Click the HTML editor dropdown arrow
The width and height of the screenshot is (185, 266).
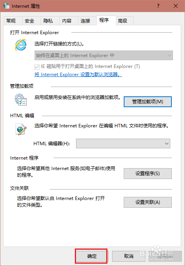pos(166,144)
